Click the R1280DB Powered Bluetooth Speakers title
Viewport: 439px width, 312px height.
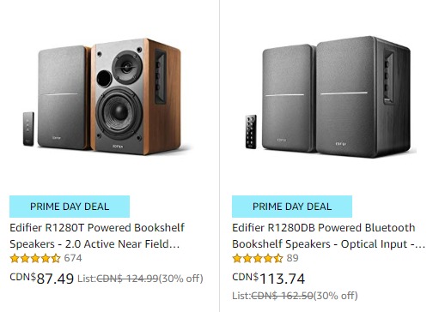click(329, 236)
